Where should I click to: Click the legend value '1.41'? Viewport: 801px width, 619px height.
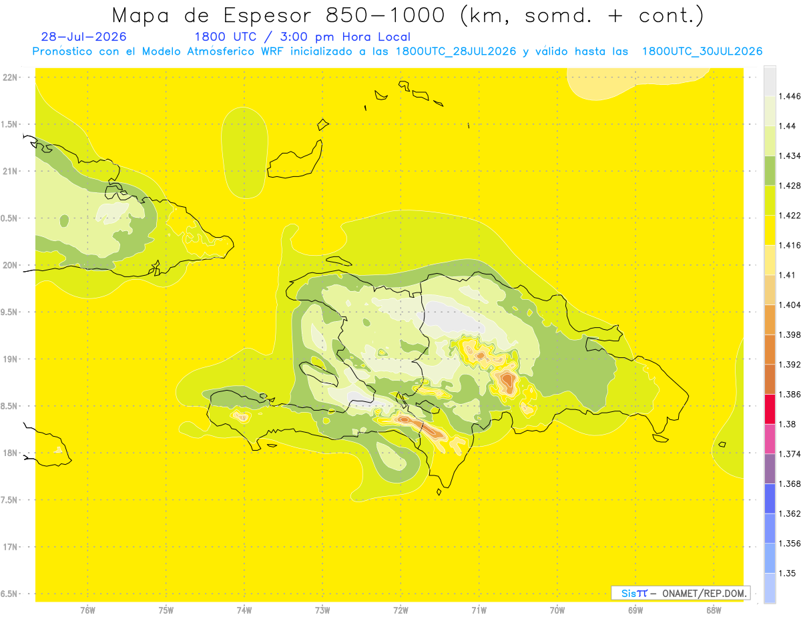(788, 274)
